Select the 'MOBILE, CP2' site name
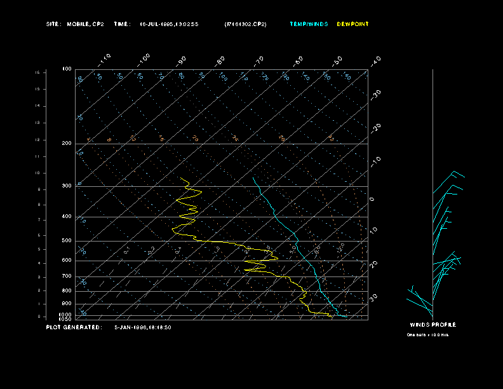Image resolution: width=503 pixels, height=389 pixels. click(85, 24)
